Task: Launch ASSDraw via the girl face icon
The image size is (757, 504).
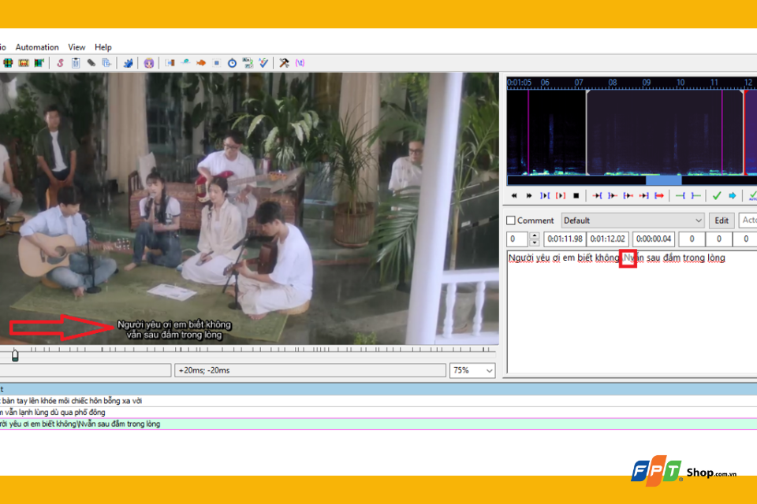Action: [149, 63]
